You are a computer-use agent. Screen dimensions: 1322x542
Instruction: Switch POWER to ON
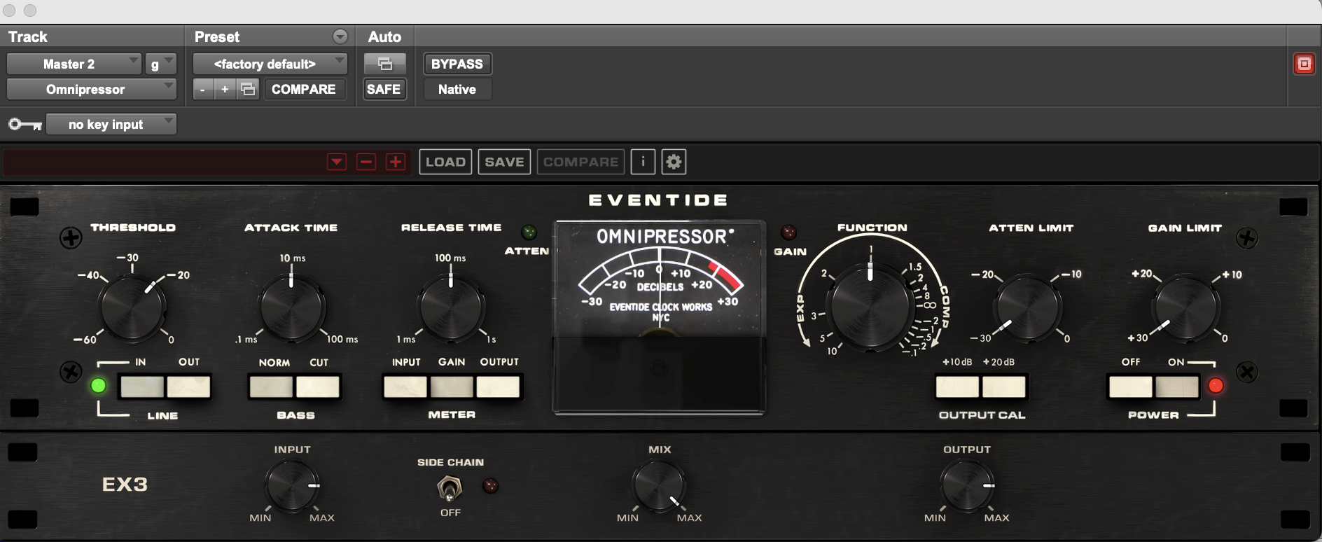(1177, 387)
